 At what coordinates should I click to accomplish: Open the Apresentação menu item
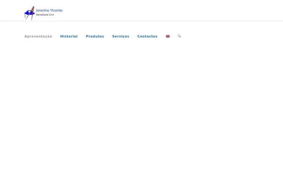pos(38,36)
